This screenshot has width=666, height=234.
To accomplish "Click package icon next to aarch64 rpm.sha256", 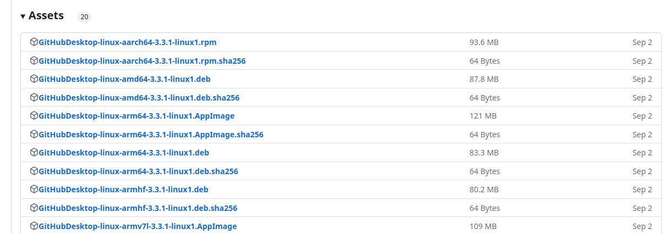I will point(34,60).
